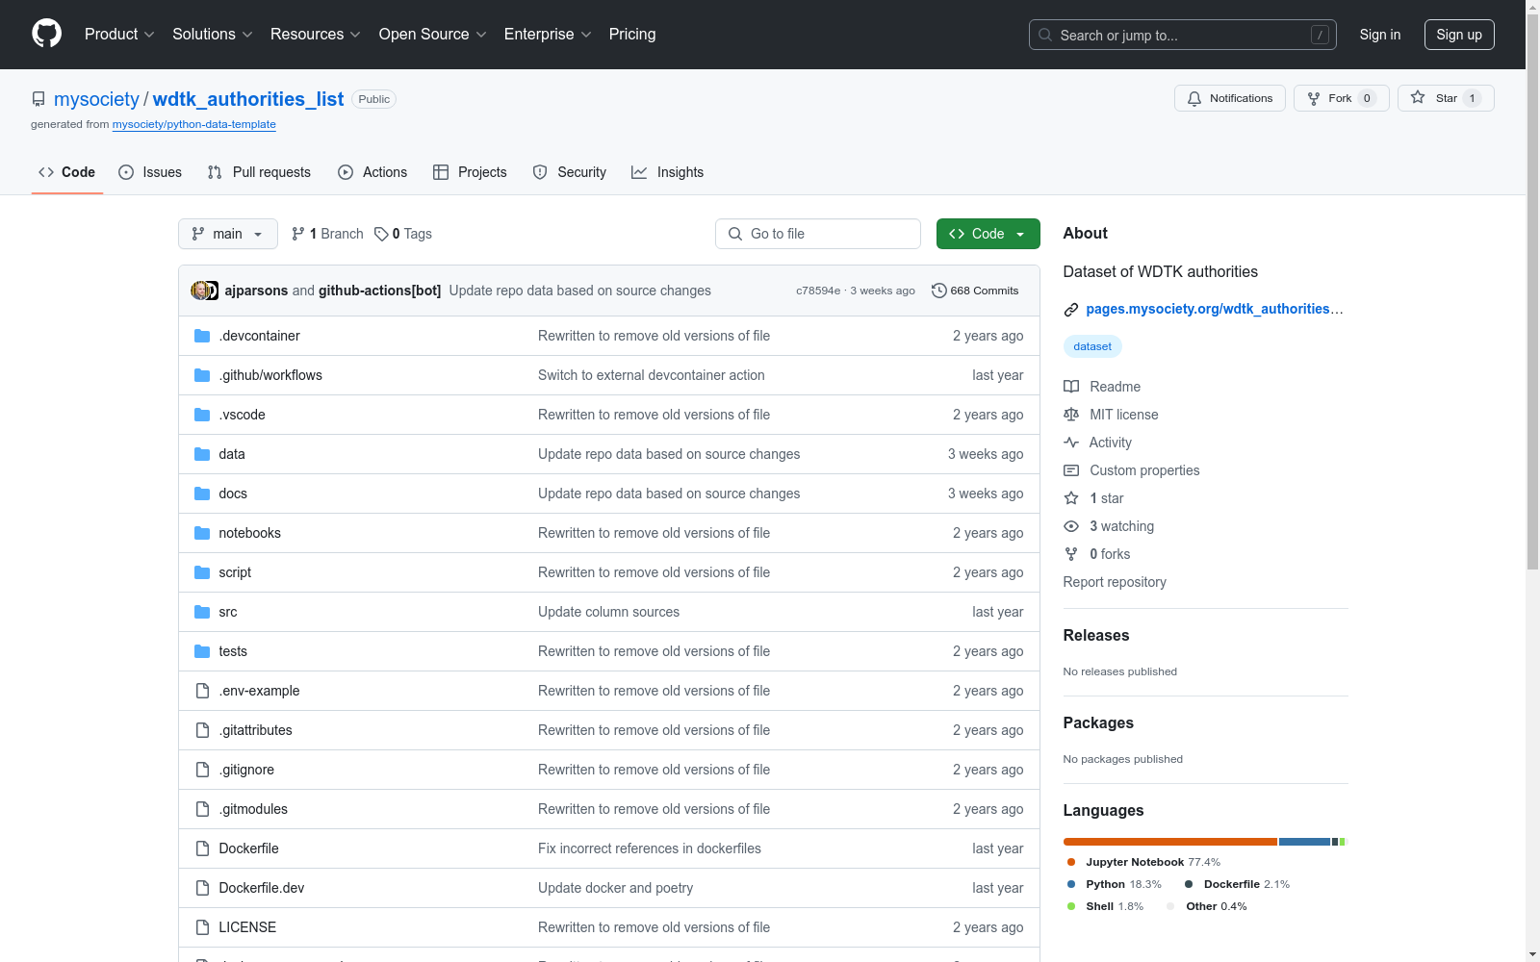
Task: Click the Fork button
Action: 1341,98
